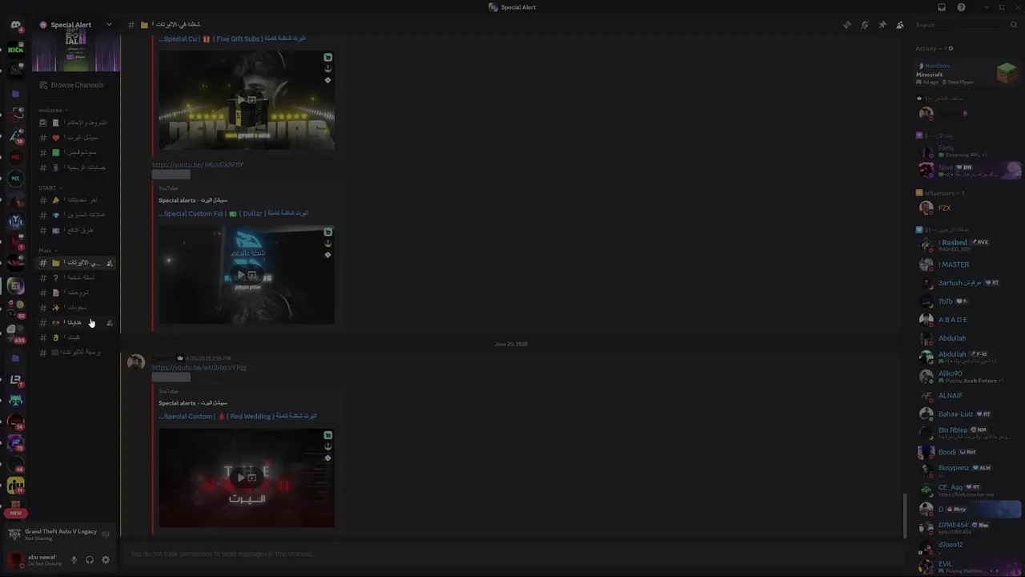Screen dimensions: 1025x577
Task: Open the Threads icon in channel header
Action: 846,25
